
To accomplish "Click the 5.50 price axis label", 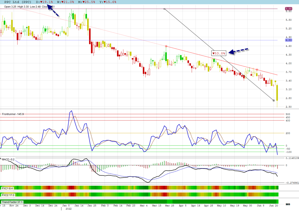I will [288, 20].
